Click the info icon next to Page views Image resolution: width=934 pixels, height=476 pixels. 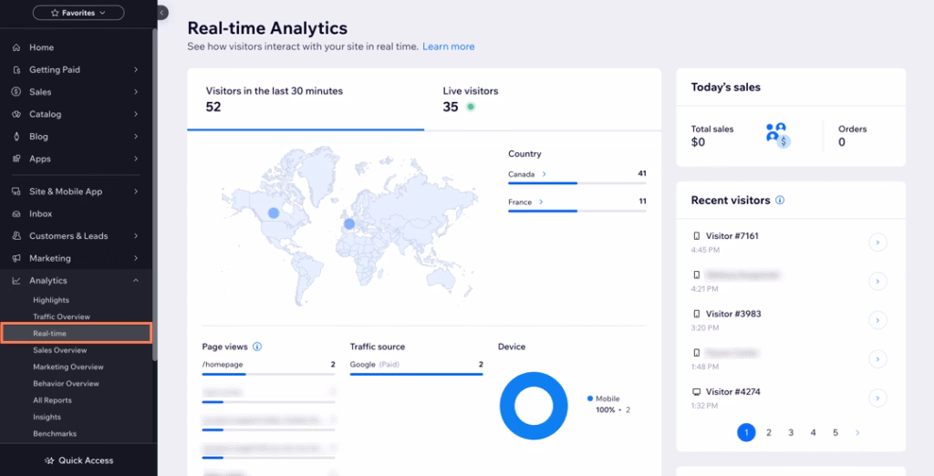pos(257,347)
